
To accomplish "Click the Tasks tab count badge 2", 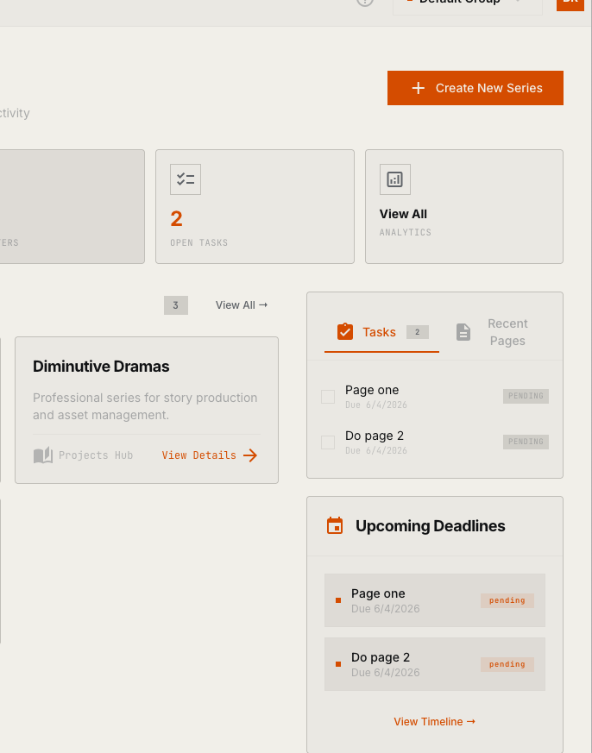I will [417, 332].
